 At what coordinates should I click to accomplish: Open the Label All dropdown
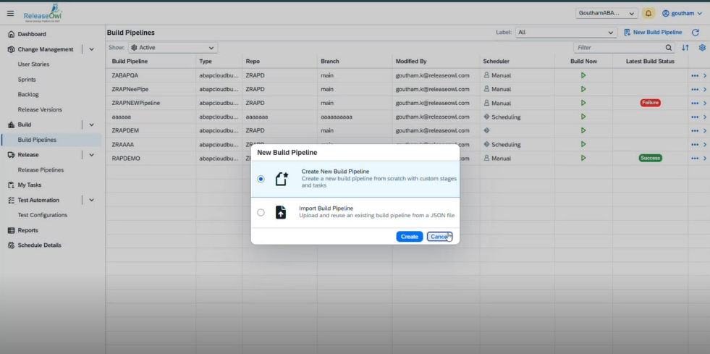(565, 33)
